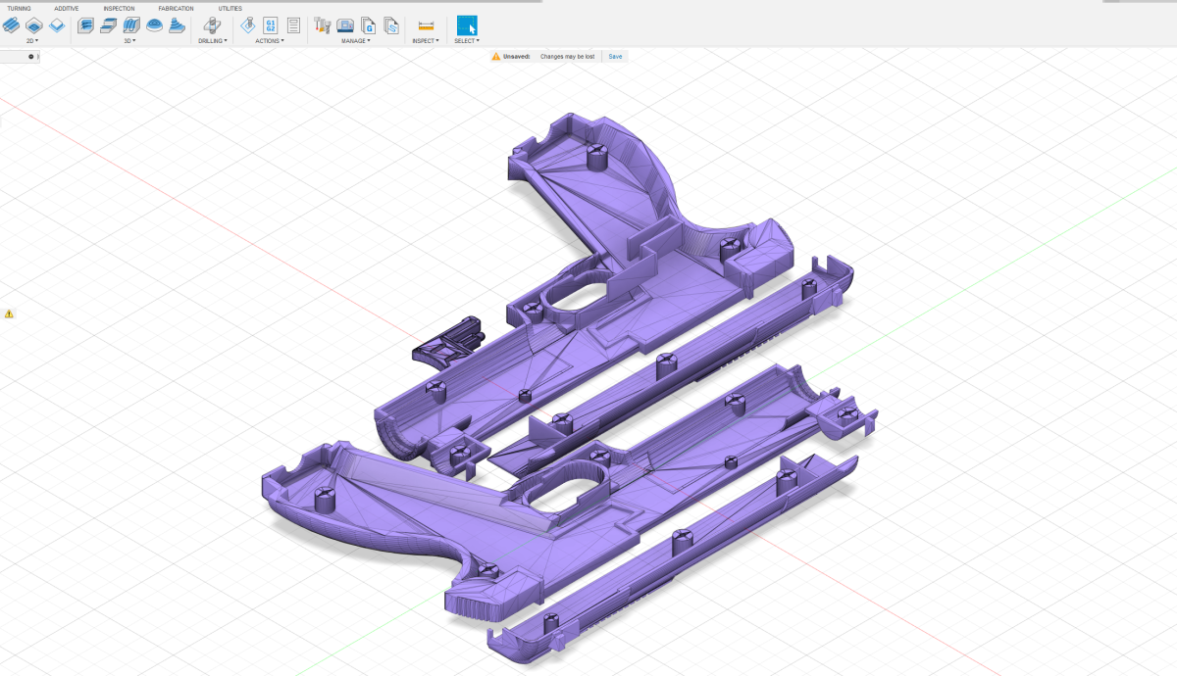Expand the 3D dropdown menu
Viewport: 1177px width, 676px height.
[129, 41]
